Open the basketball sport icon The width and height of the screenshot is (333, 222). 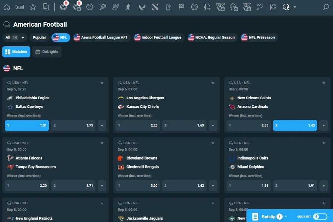pyautogui.click(x=90, y=7)
